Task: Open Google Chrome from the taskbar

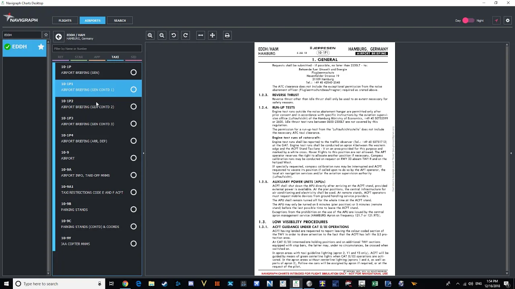Action: (125, 284)
